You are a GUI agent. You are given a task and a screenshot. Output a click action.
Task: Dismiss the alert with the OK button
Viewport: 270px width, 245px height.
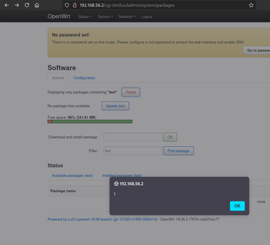pyautogui.click(x=237, y=206)
